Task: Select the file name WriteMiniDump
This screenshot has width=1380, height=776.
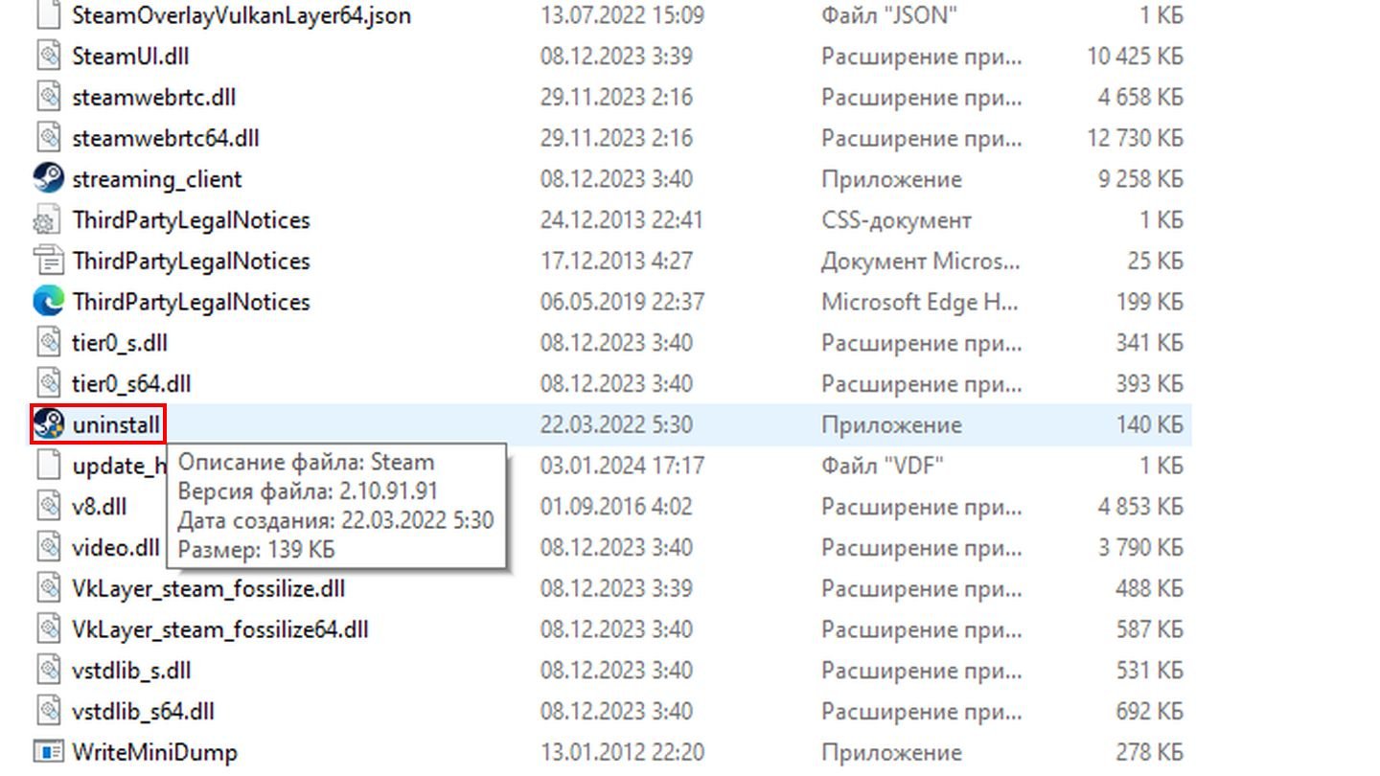Action: point(154,752)
